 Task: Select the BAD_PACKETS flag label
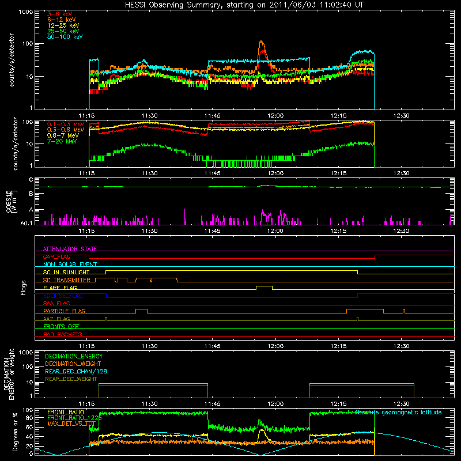coord(63,334)
